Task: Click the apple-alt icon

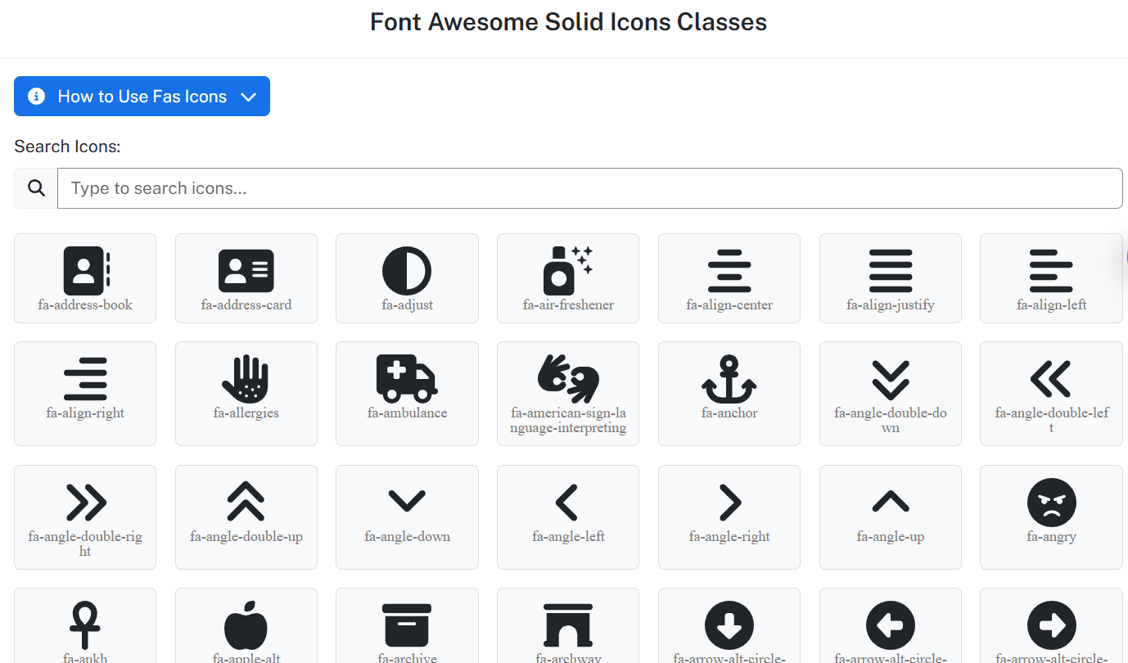Action: click(246, 625)
